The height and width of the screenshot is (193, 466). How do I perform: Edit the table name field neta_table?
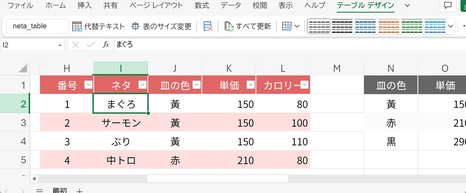pyautogui.click(x=38, y=26)
